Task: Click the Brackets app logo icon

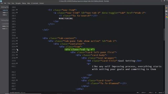Action: (x=1, y=1)
